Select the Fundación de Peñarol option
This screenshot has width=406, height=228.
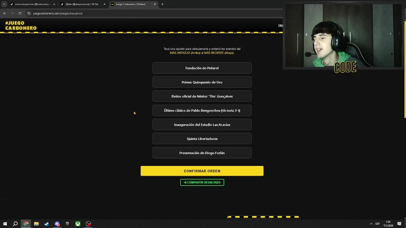[202, 68]
